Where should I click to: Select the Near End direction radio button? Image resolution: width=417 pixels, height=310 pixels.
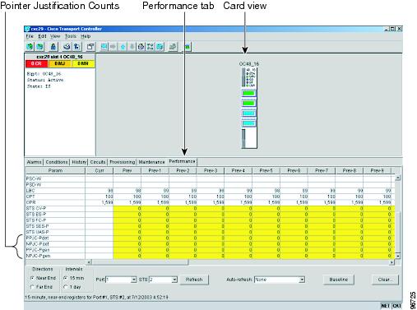coord(32,278)
